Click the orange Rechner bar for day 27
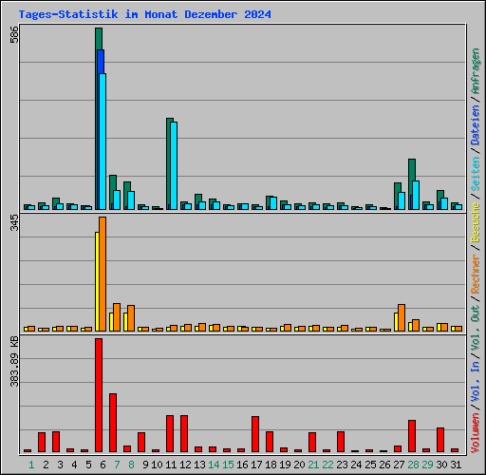Screen dimensions: 486x475 (x=402, y=318)
